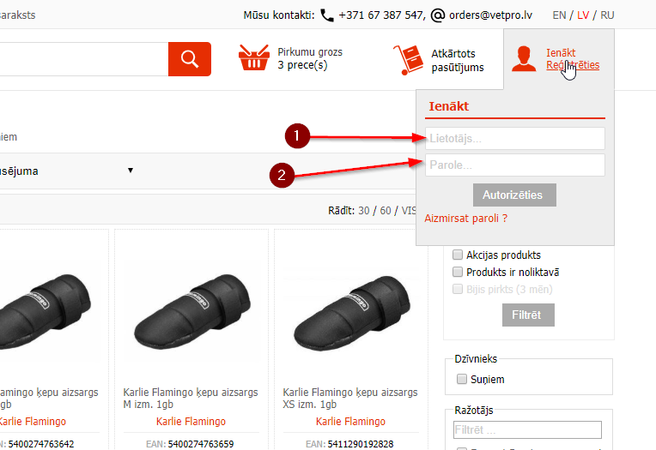Image resolution: width=656 pixels, height=450 pixels.
Task: Click the Filtrēt button
Action: [x=527, y=315]
